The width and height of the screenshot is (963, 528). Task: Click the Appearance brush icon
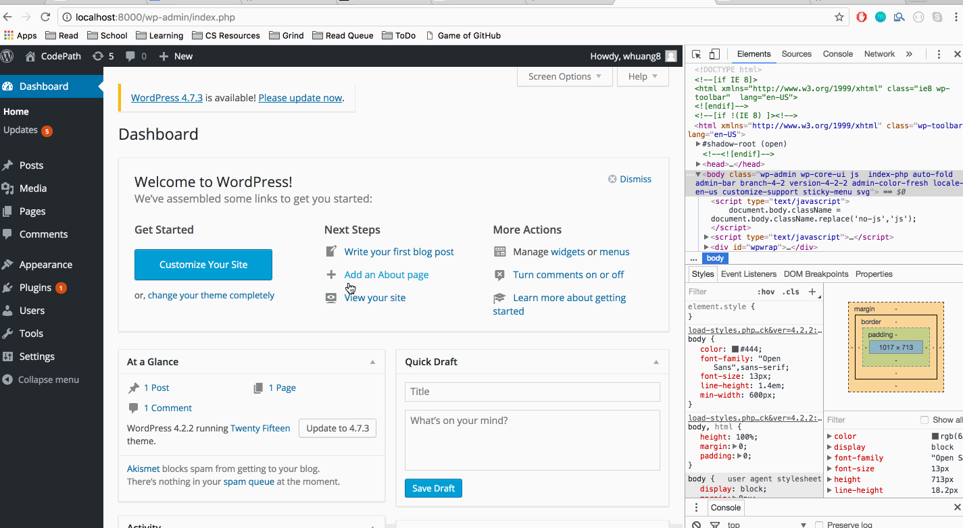click(x=7, y=265)
